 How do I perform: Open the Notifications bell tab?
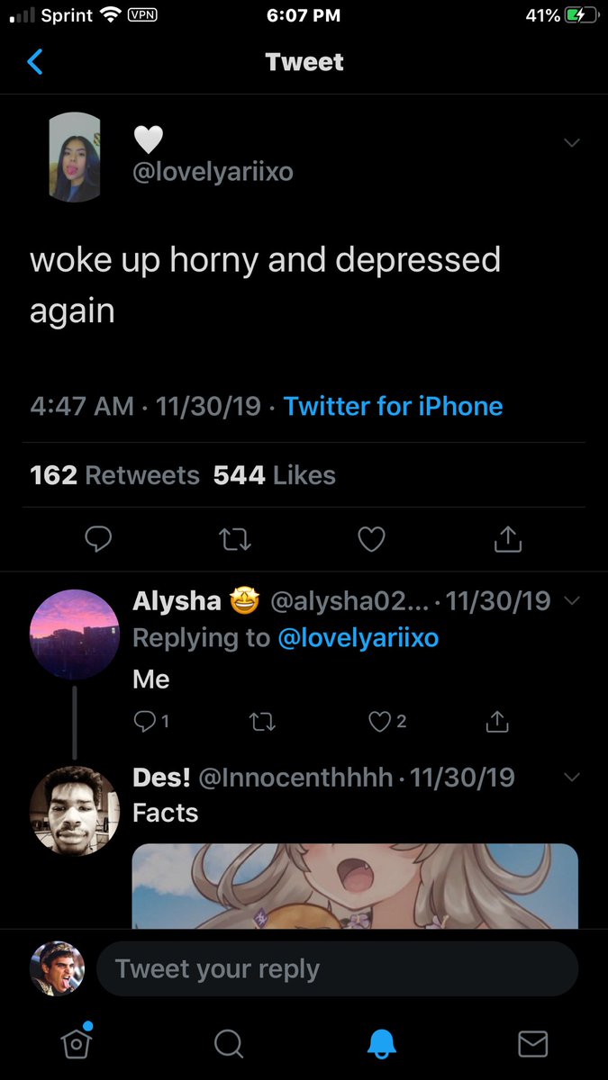coord(381,1043)
